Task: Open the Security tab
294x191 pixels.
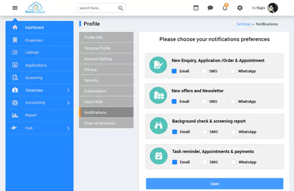Action: tap(106, 80)
